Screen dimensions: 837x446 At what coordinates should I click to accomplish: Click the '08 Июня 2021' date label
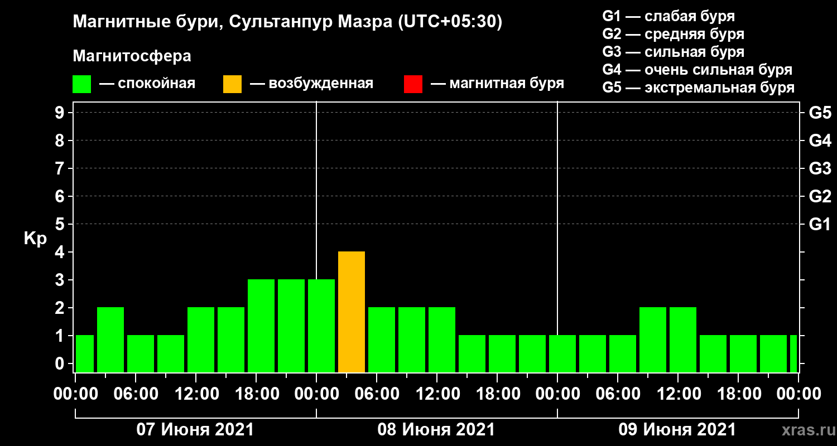click(436, 430)
